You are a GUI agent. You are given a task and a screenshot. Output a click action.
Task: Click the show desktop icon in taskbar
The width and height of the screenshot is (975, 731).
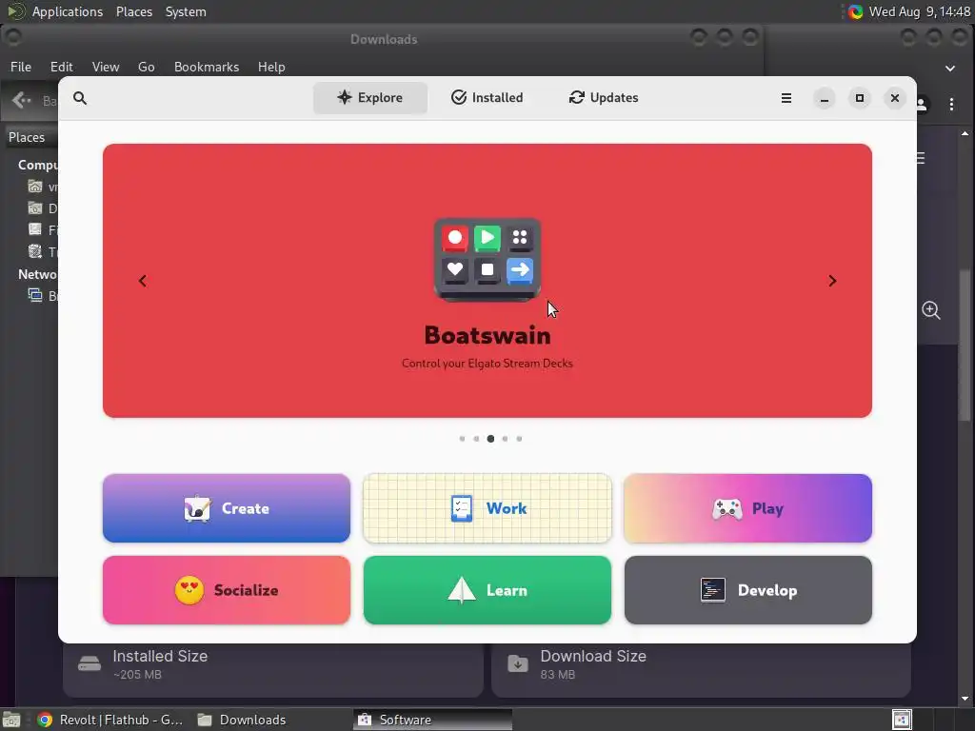(x=11, y=720)
